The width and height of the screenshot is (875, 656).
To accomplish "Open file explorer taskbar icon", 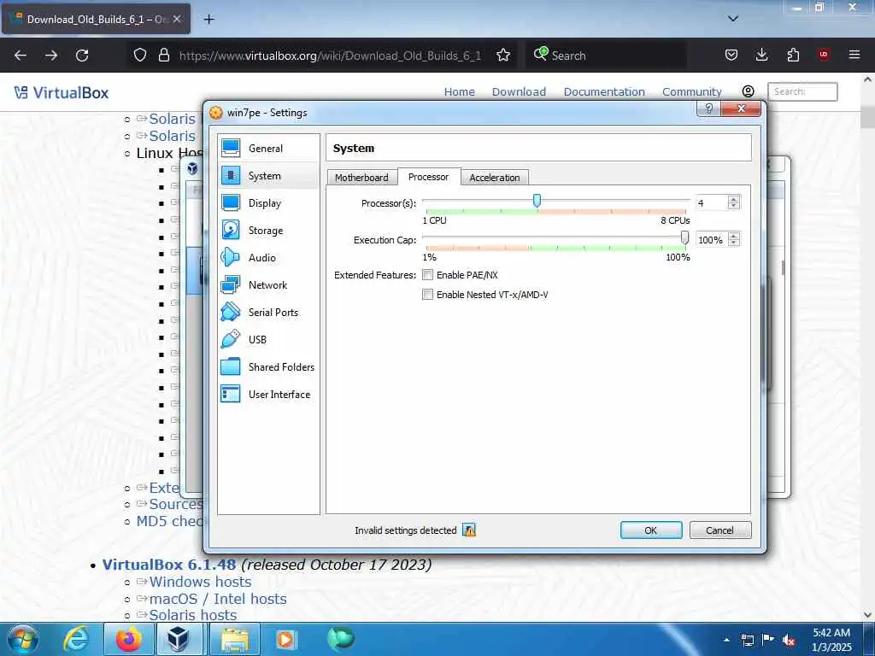I will pos(235,639).
